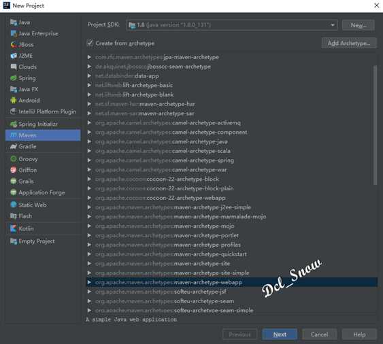Click the Clouds icon
The height and width of the screenshot is (344, 383).
tap(14, 67)
